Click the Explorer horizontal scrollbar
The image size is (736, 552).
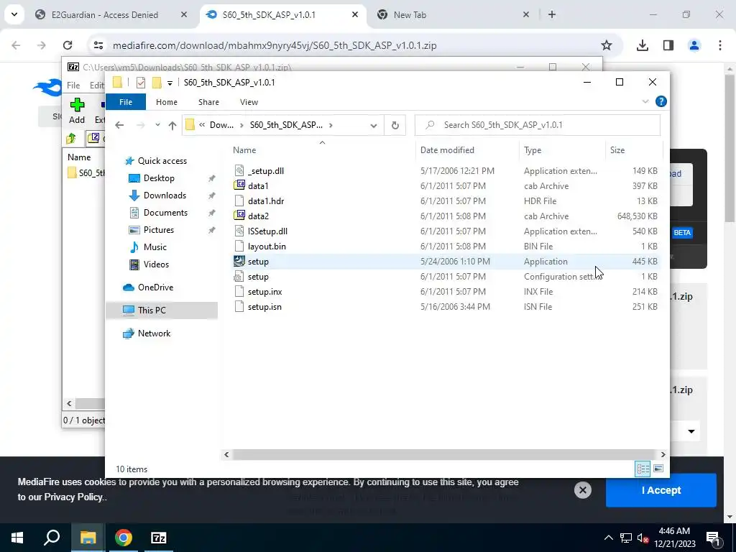(444, 454)
